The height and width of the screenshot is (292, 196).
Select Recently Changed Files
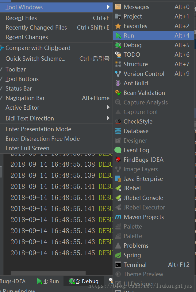click(56, 27)
